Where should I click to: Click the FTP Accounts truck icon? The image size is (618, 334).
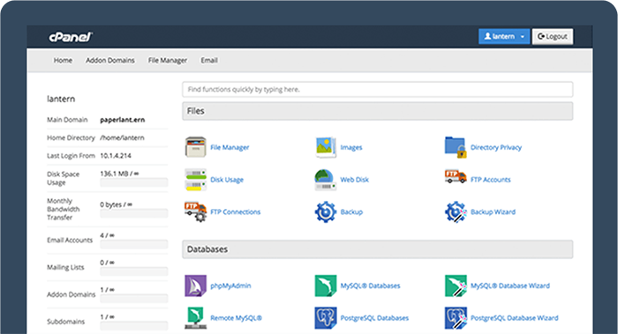click(456, 176)
